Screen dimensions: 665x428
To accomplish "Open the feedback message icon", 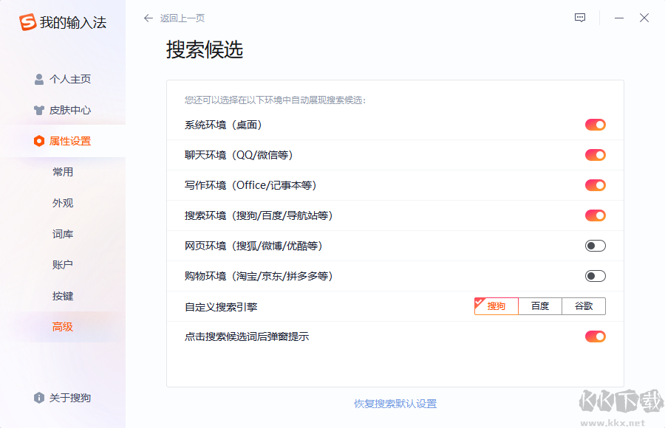I will click(580, 18).
